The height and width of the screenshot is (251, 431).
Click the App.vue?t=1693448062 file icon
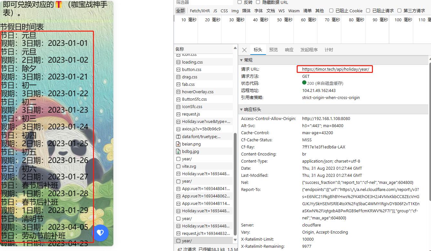tap(178, 196)
